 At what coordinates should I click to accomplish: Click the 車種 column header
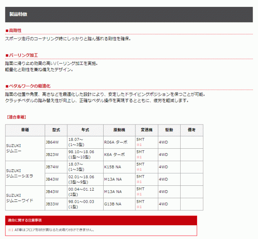click(25, 130)
